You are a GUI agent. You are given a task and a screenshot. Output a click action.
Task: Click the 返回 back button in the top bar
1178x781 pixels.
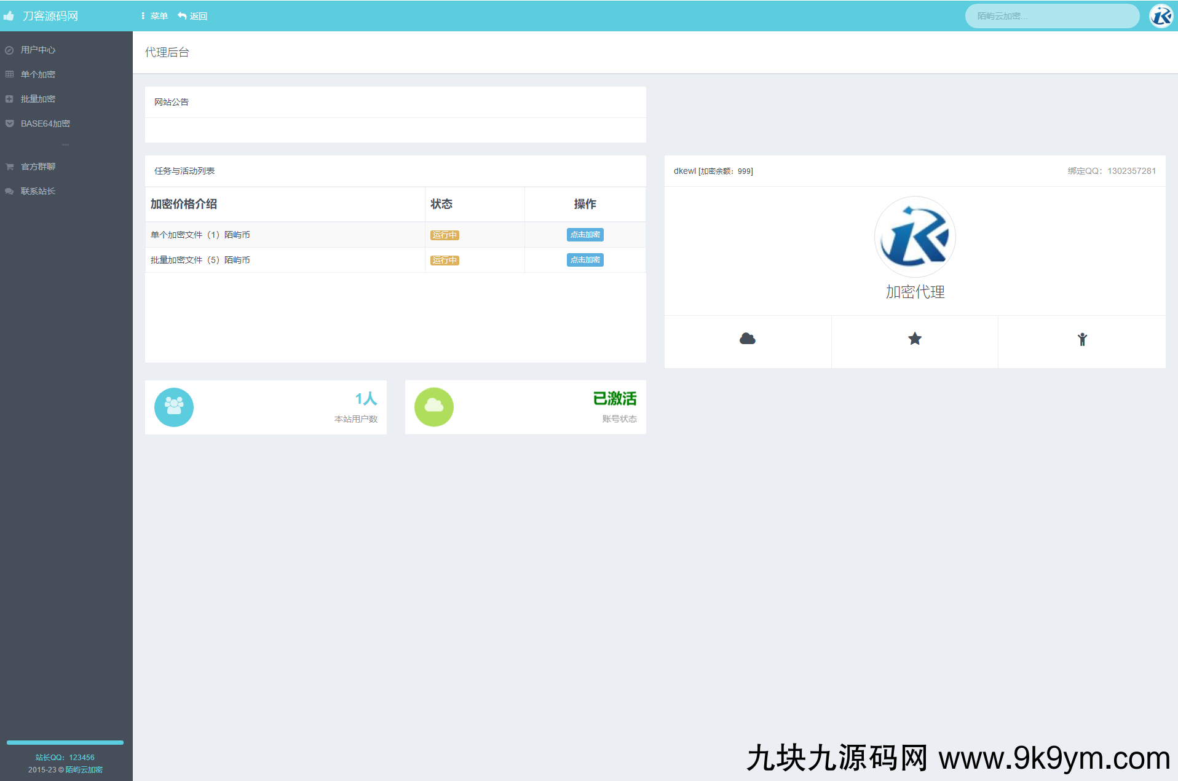[x=193, y=16]
